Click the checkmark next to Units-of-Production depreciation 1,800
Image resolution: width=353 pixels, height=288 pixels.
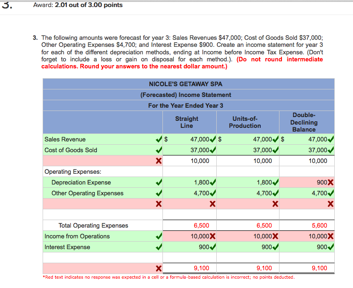point(275,182)
